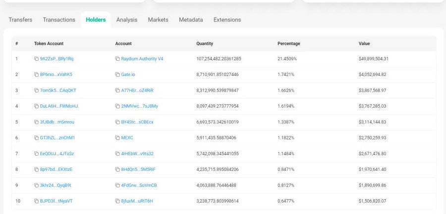446x214 pixels.
Task: Copy Gate.io account address
Action: [117, 75]
